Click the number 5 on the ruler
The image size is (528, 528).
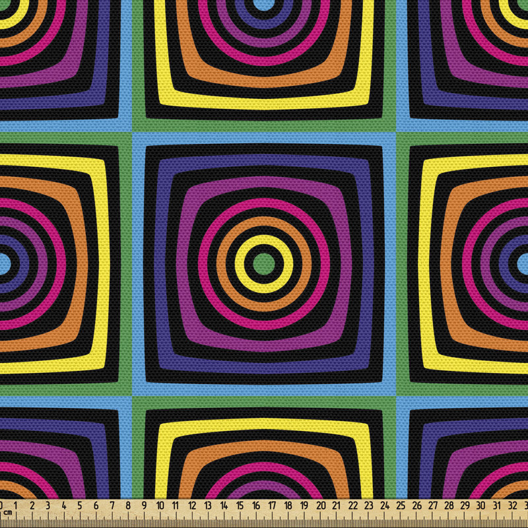click(80, 506)
